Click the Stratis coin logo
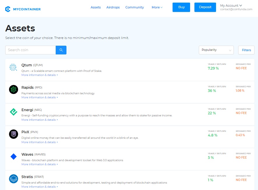The height and width of the screenshot is (190, 258). pos(13,179)
